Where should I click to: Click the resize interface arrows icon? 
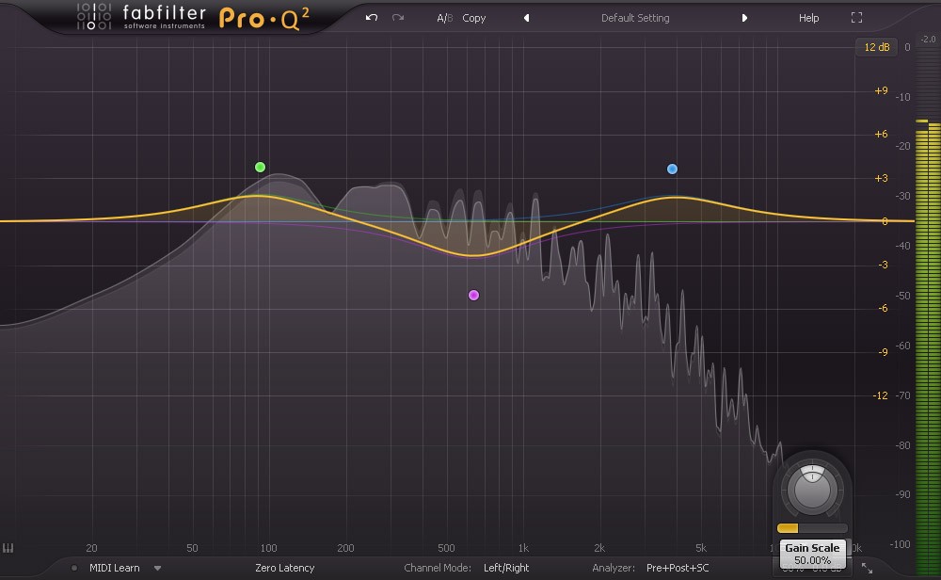[x=867, y=568]
